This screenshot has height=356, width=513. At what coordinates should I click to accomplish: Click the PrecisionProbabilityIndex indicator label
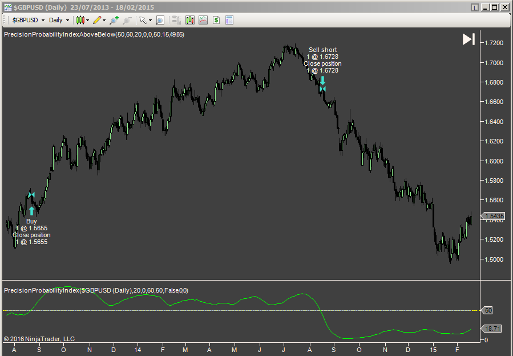click(x=96, y=290)
